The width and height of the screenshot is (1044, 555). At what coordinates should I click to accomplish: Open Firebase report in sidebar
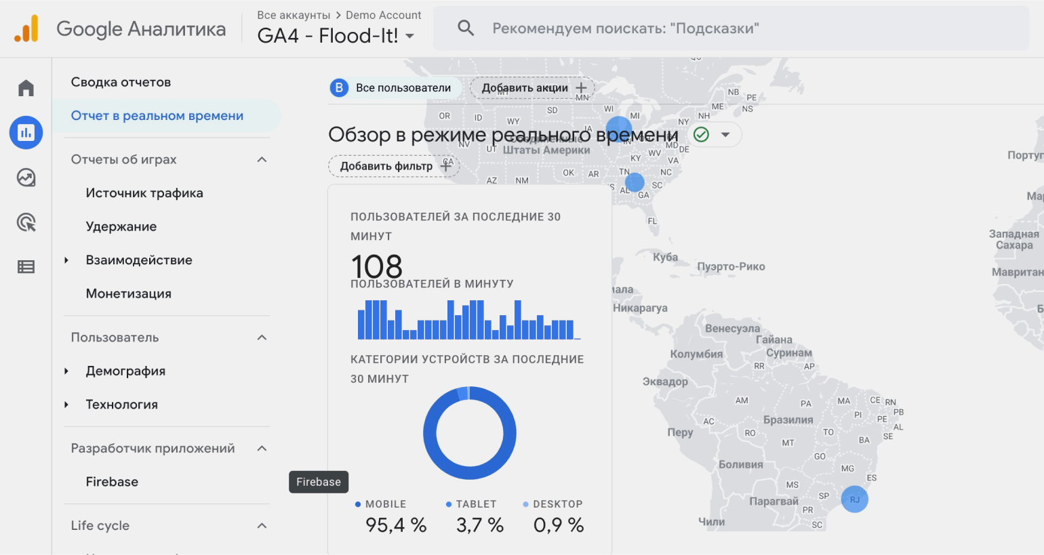112,482
